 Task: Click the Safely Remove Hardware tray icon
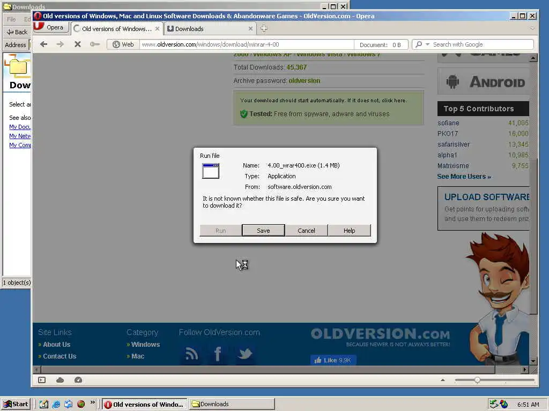click(494, 405)
